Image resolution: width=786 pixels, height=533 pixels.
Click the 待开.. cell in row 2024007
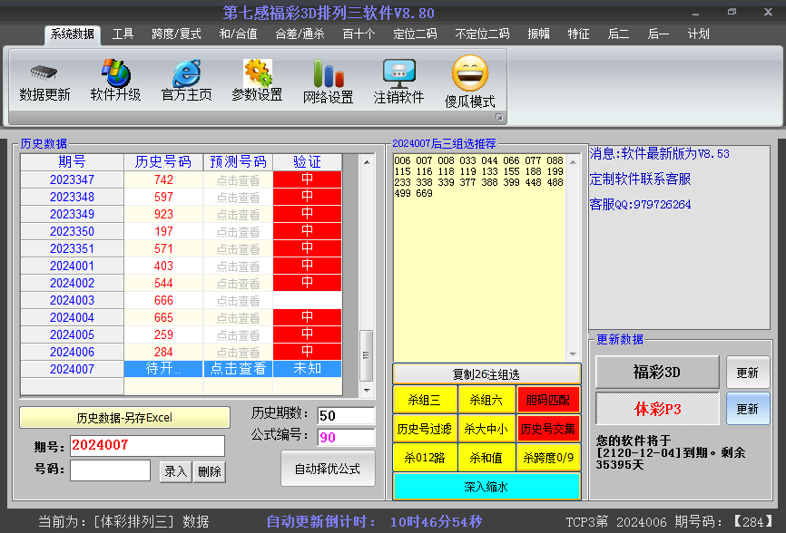tap(163, 369)
